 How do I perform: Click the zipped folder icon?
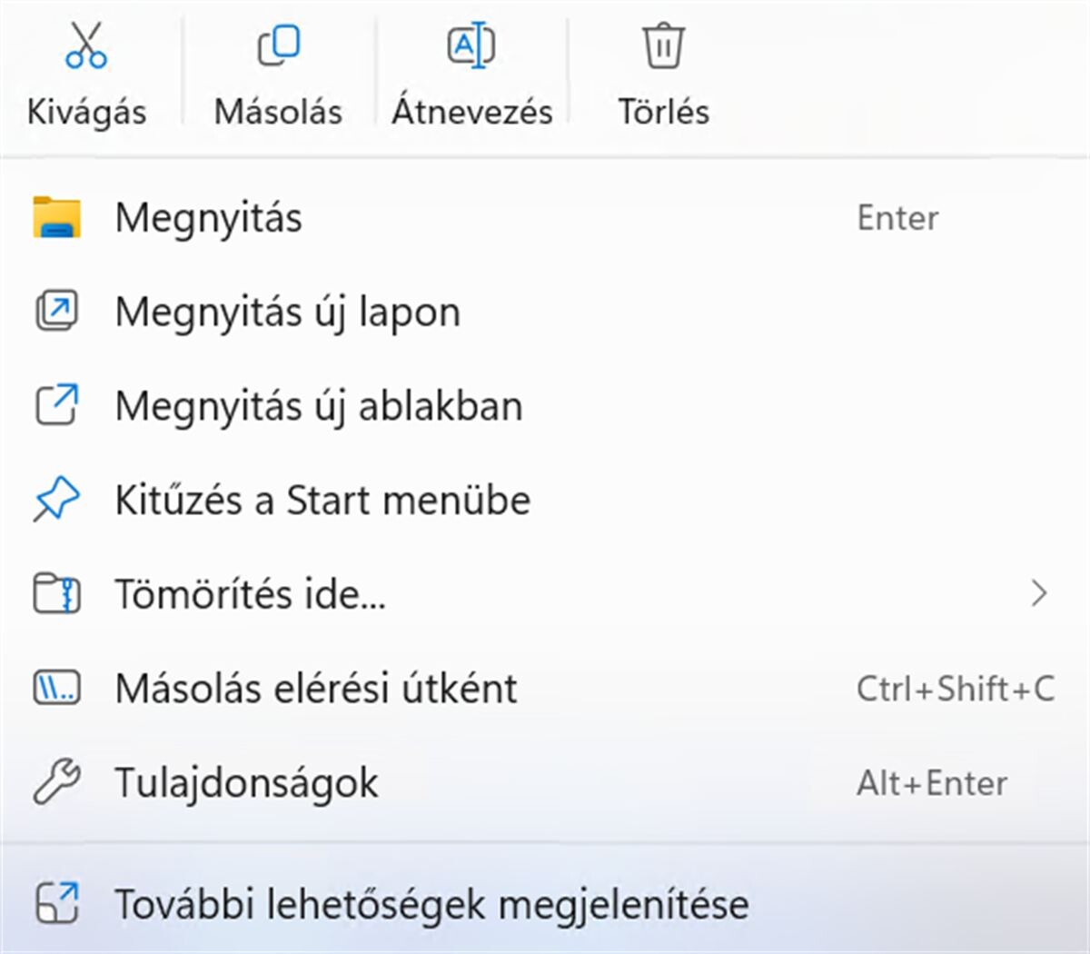coord(56,594)
